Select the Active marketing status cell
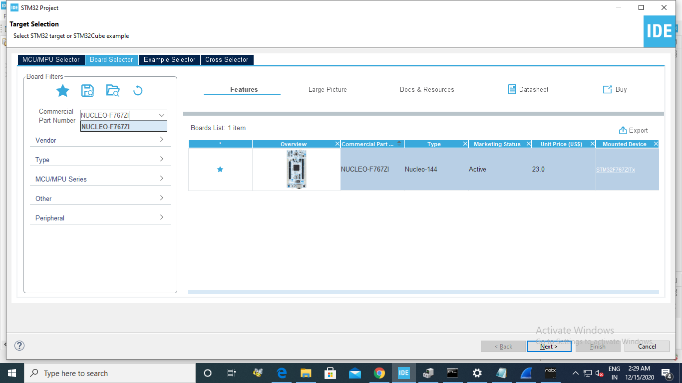The height and width of the screenshot is (383, 682). click(x=500, y=169)
